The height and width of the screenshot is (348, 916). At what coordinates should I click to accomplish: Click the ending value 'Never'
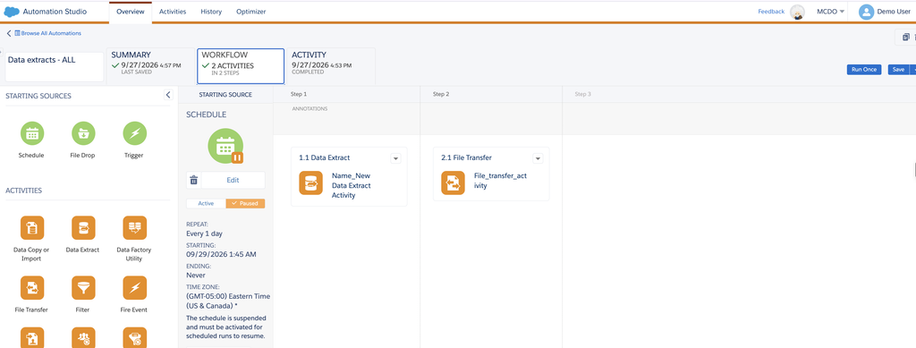tap(196, 275)
